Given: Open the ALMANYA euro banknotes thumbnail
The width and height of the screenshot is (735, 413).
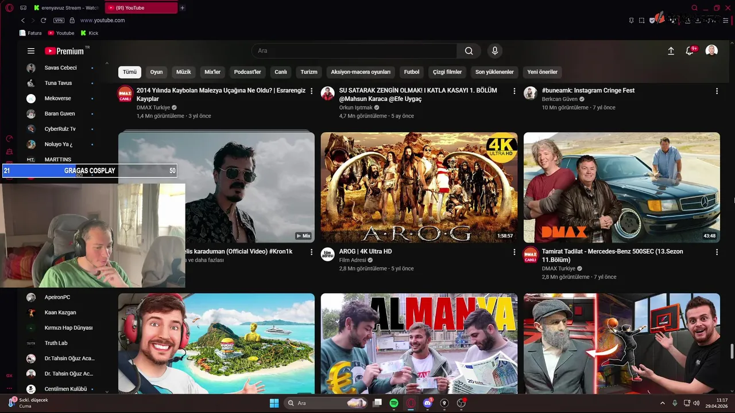Looking at the screenshot, I should tap(419, 344).
